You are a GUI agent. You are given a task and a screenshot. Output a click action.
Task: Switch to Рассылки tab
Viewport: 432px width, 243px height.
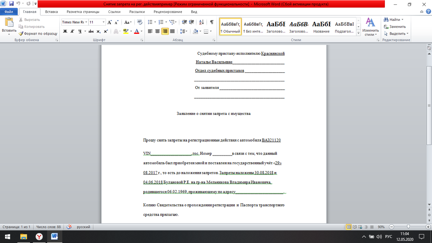[x=137, y=12]
